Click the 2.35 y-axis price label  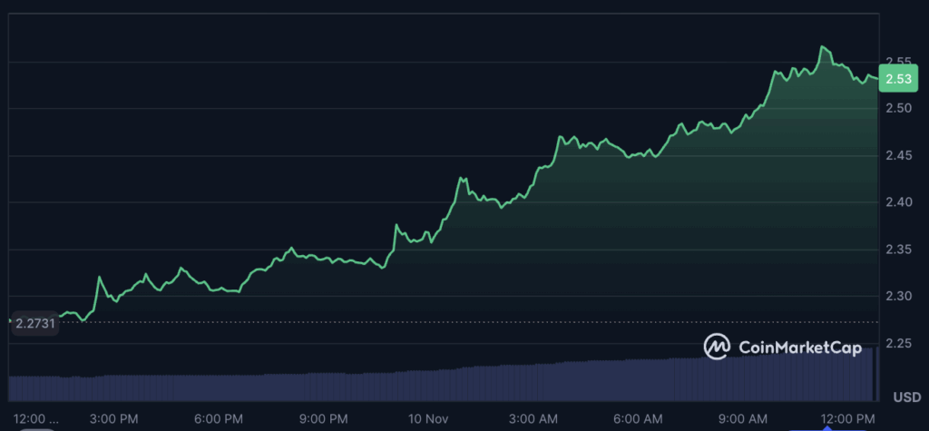point(899,250)
